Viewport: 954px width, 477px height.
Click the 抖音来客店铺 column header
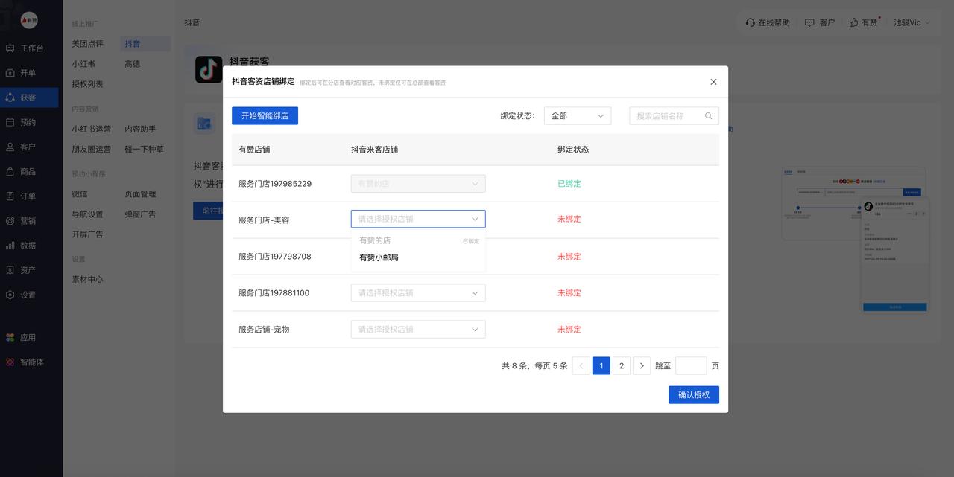coord(375,149)
